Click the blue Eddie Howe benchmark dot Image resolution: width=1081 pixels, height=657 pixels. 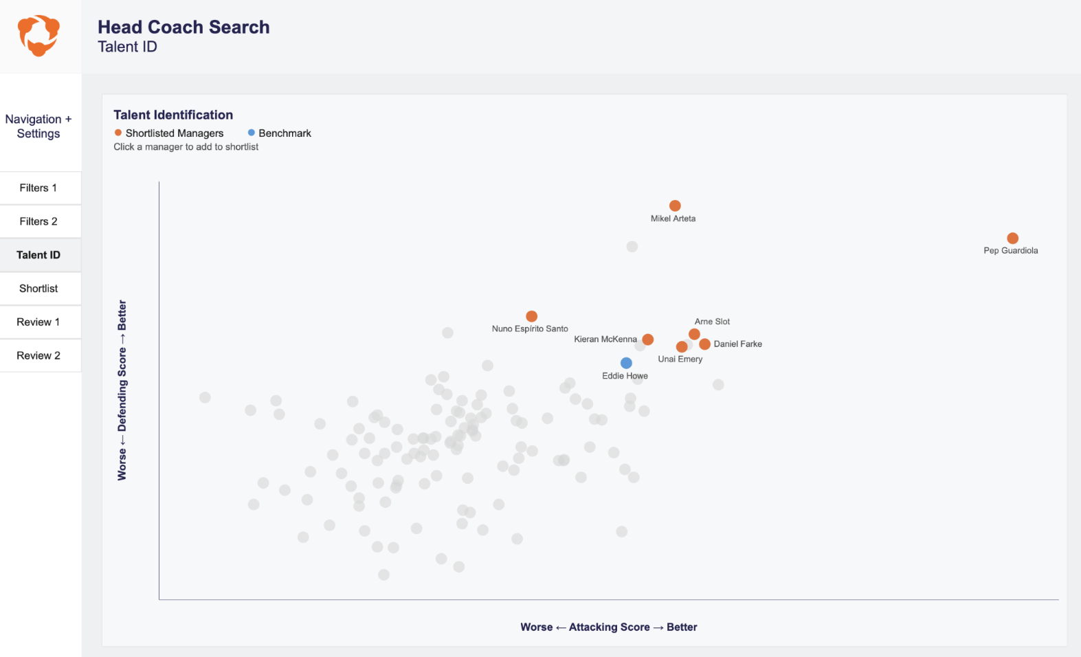tap(626, 363)
